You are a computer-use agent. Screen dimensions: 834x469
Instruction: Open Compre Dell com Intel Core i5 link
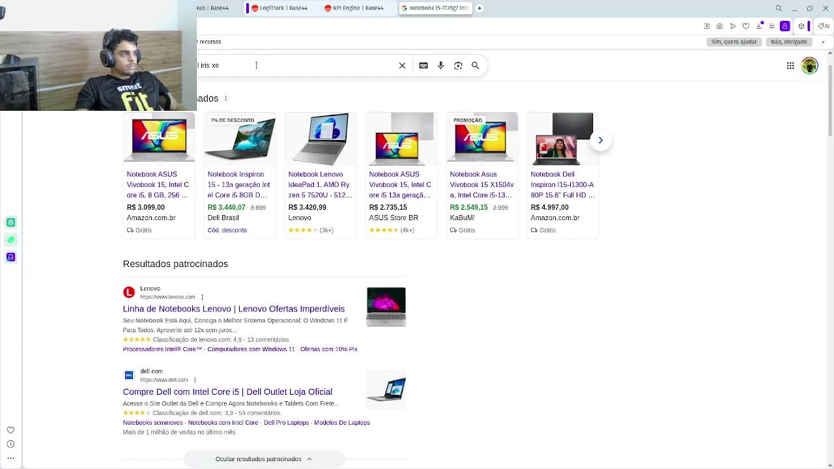click(x=227, y=391)
